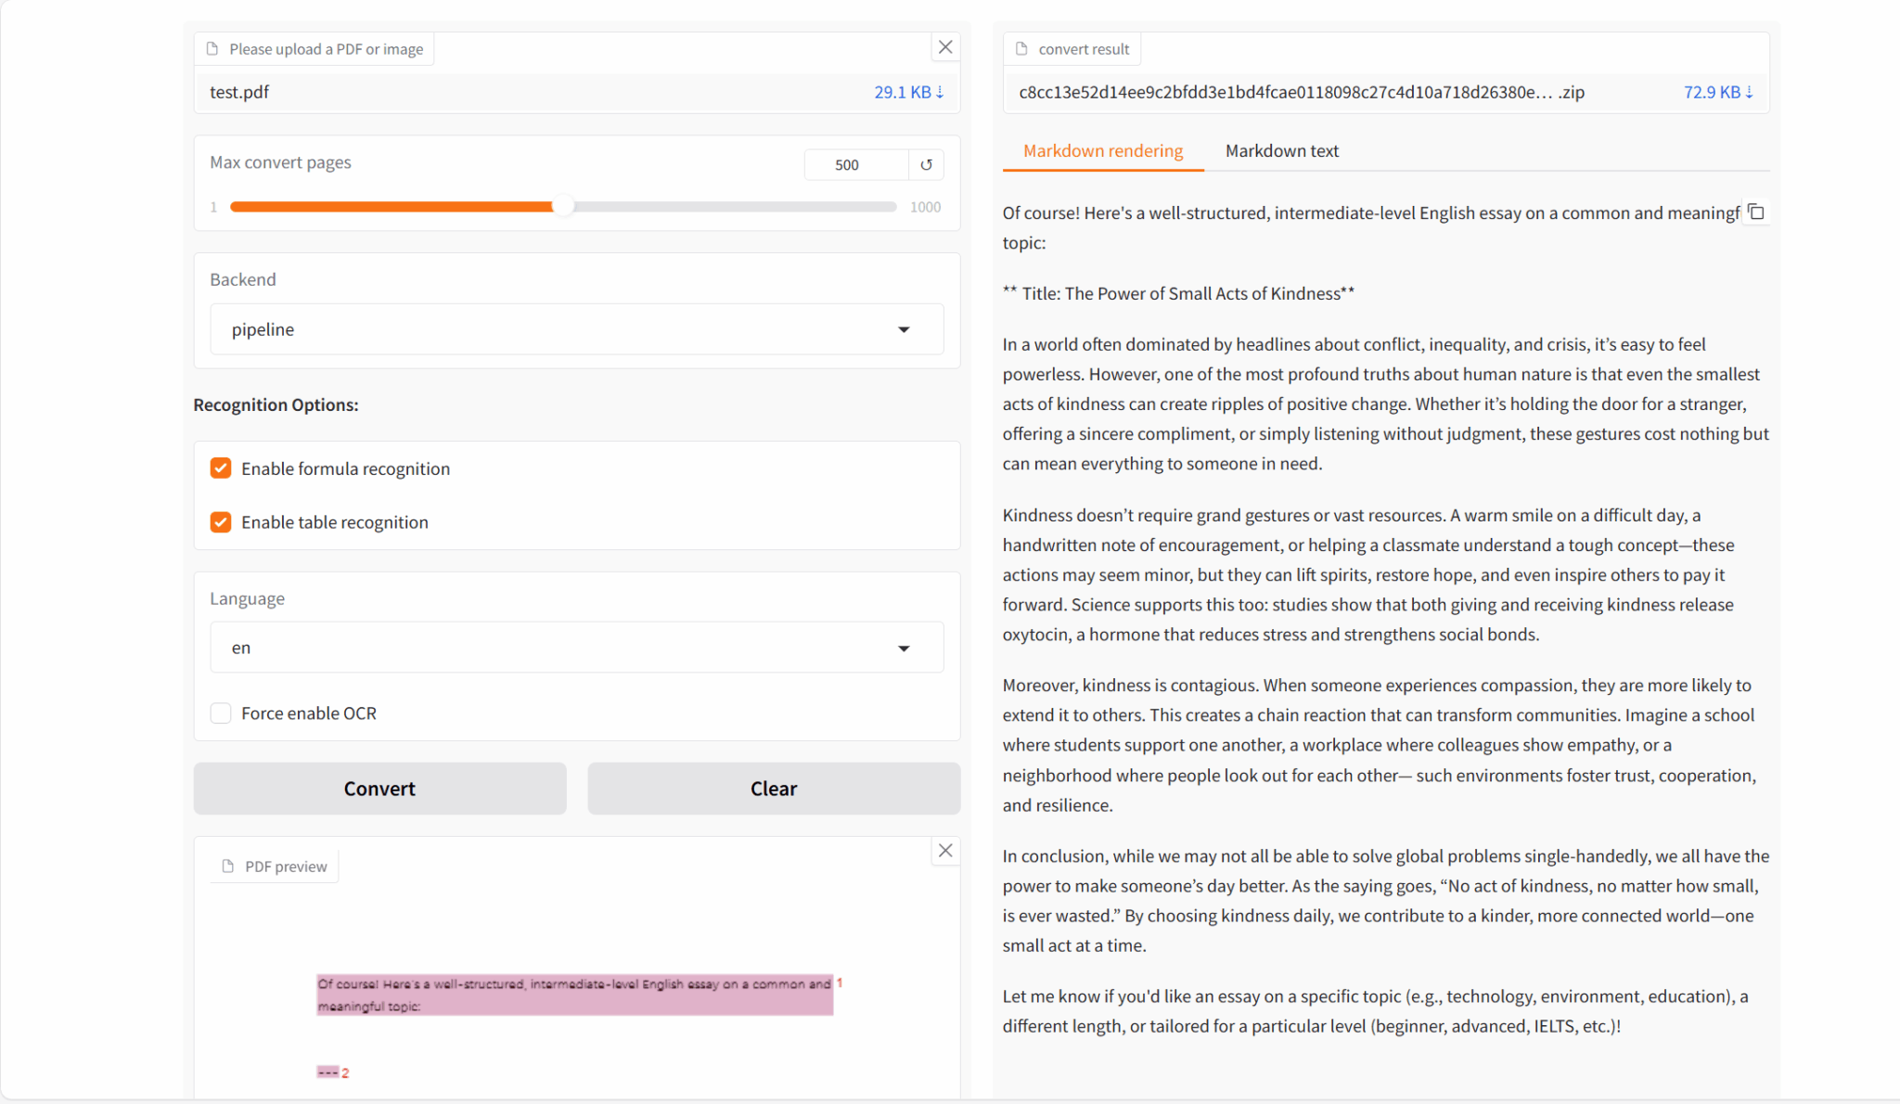This screenshot has width=1900, height=1104.
Task: Uncheck Enable table recognition
Action: (x=221, y=522)
